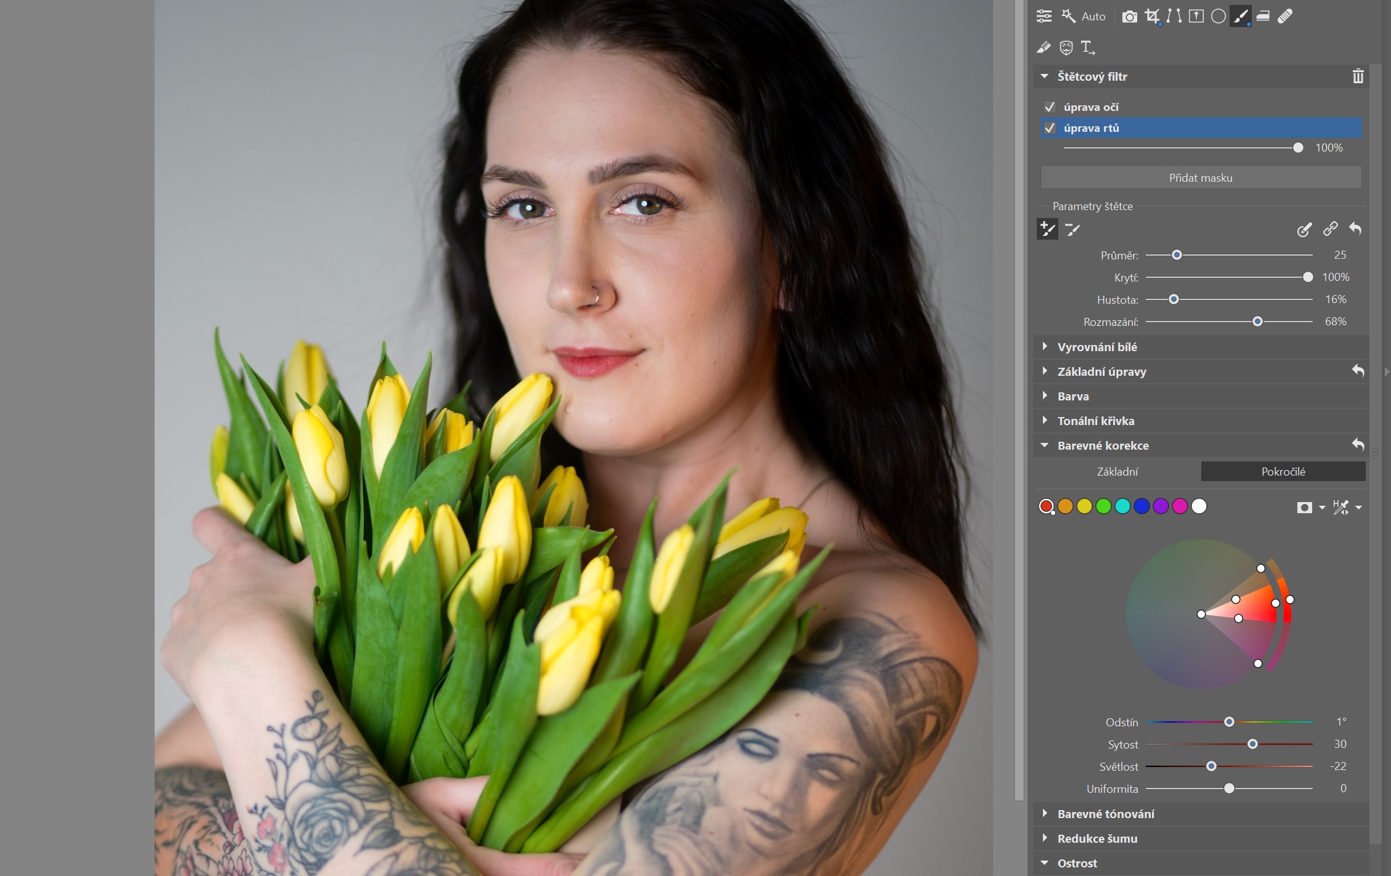Open the radial filter circle tool
Viewport: 1391px width, 876px height.
click(x=1218, y=17)
